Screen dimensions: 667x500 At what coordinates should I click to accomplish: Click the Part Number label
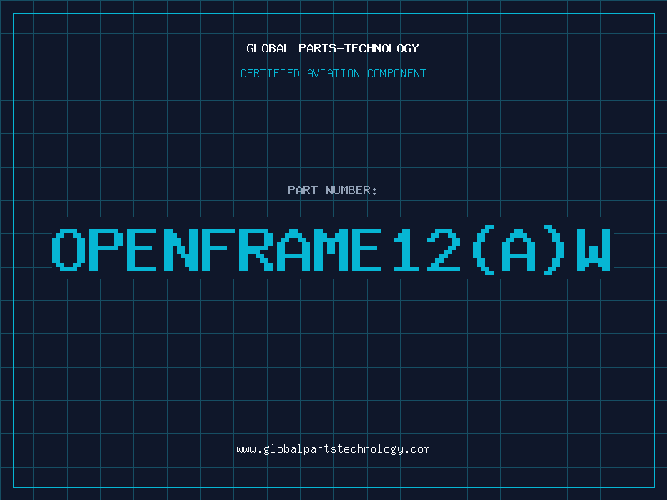click(x=333, y=190)
